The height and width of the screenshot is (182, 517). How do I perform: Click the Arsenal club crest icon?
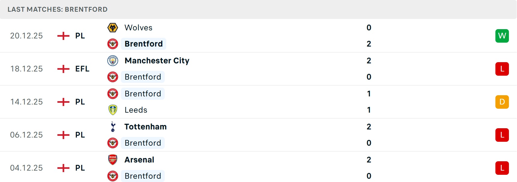click(113, 160)
